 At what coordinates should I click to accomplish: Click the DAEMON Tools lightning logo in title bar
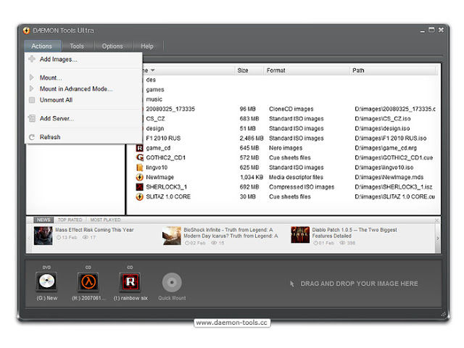point(27,30)
